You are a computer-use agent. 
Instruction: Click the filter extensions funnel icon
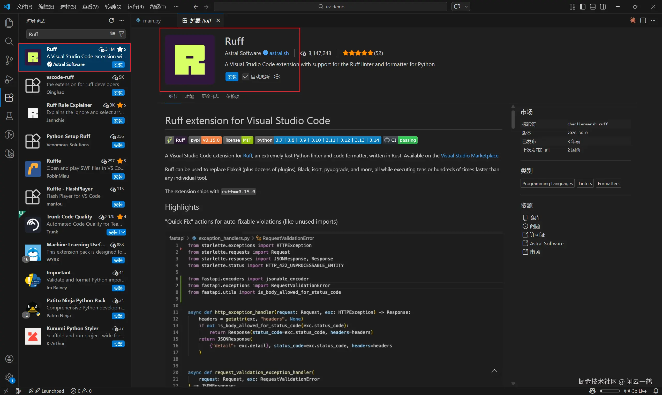(121, 34)
